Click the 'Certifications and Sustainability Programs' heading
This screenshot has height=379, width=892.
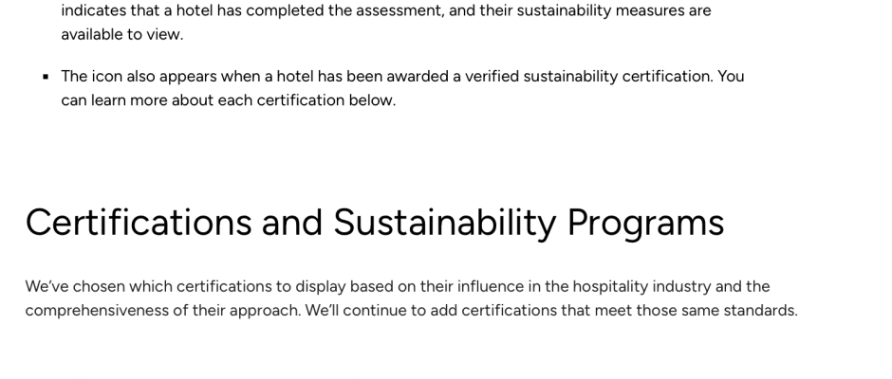click(374, 223)
